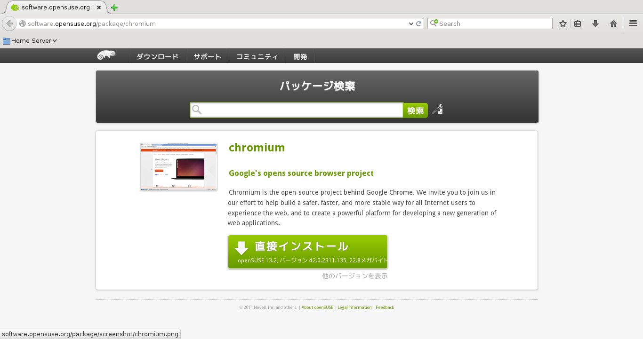Open the chromium screenshot thumbnail
The height and width of the screenshot is (339, 643).
tap(179, 166)
